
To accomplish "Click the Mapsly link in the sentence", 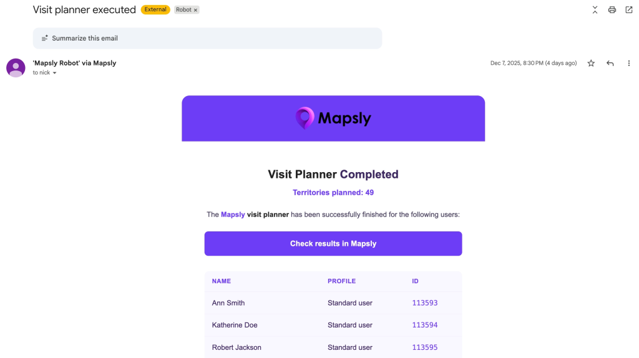I will point(233,215).
